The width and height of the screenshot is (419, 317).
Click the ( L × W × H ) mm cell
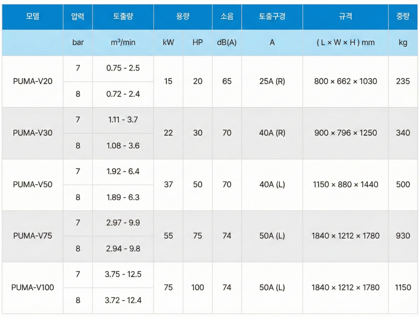[x=345, y=43]
